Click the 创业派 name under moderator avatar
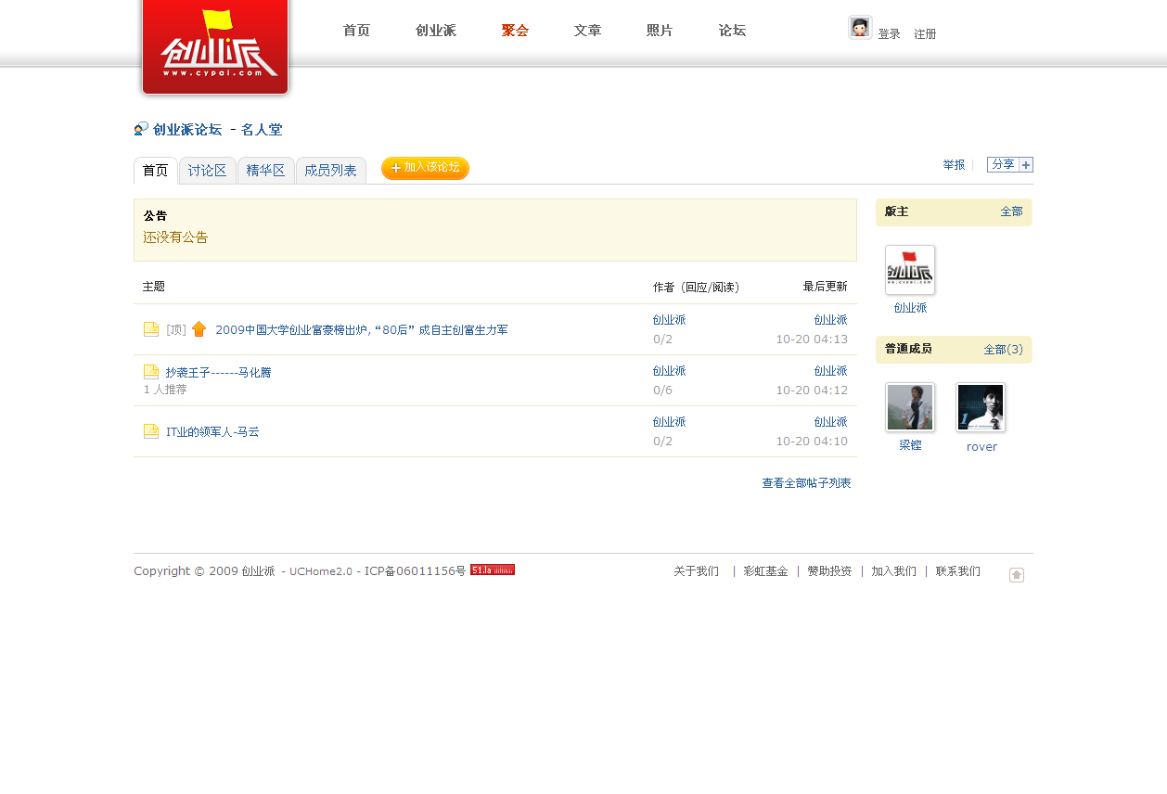Image resolution: width=1167 pixels, height=794 pixels. 910,308
